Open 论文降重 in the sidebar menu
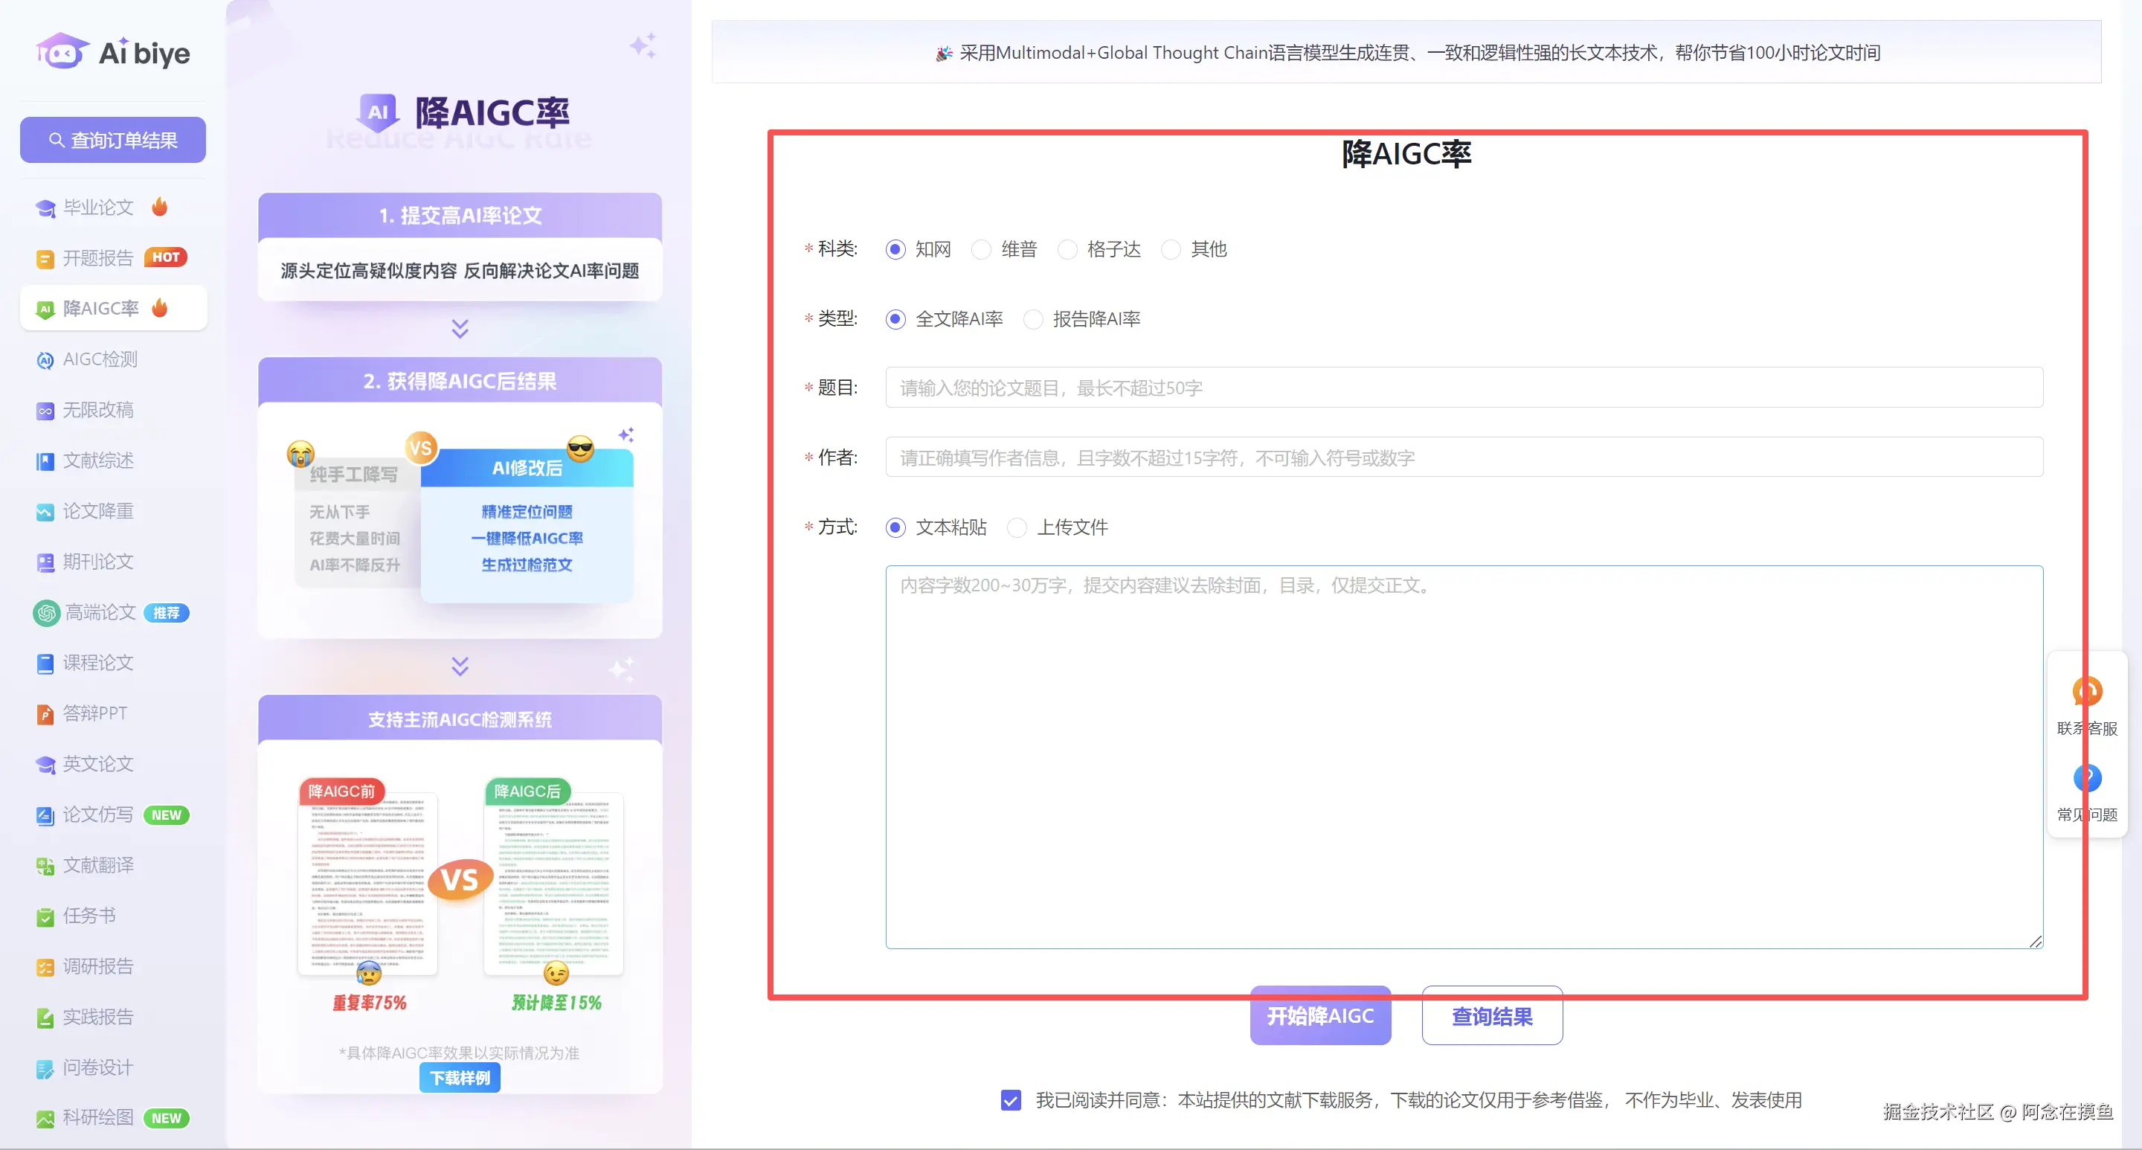 [x=98, y=511]
